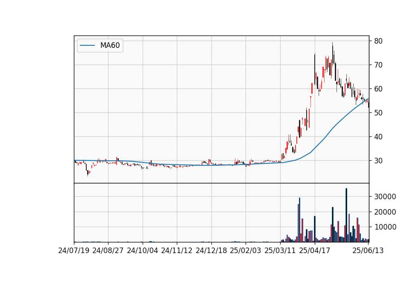
Task: Click the price axis value 60
Action: pyautogui.click(x=378, y=89)
